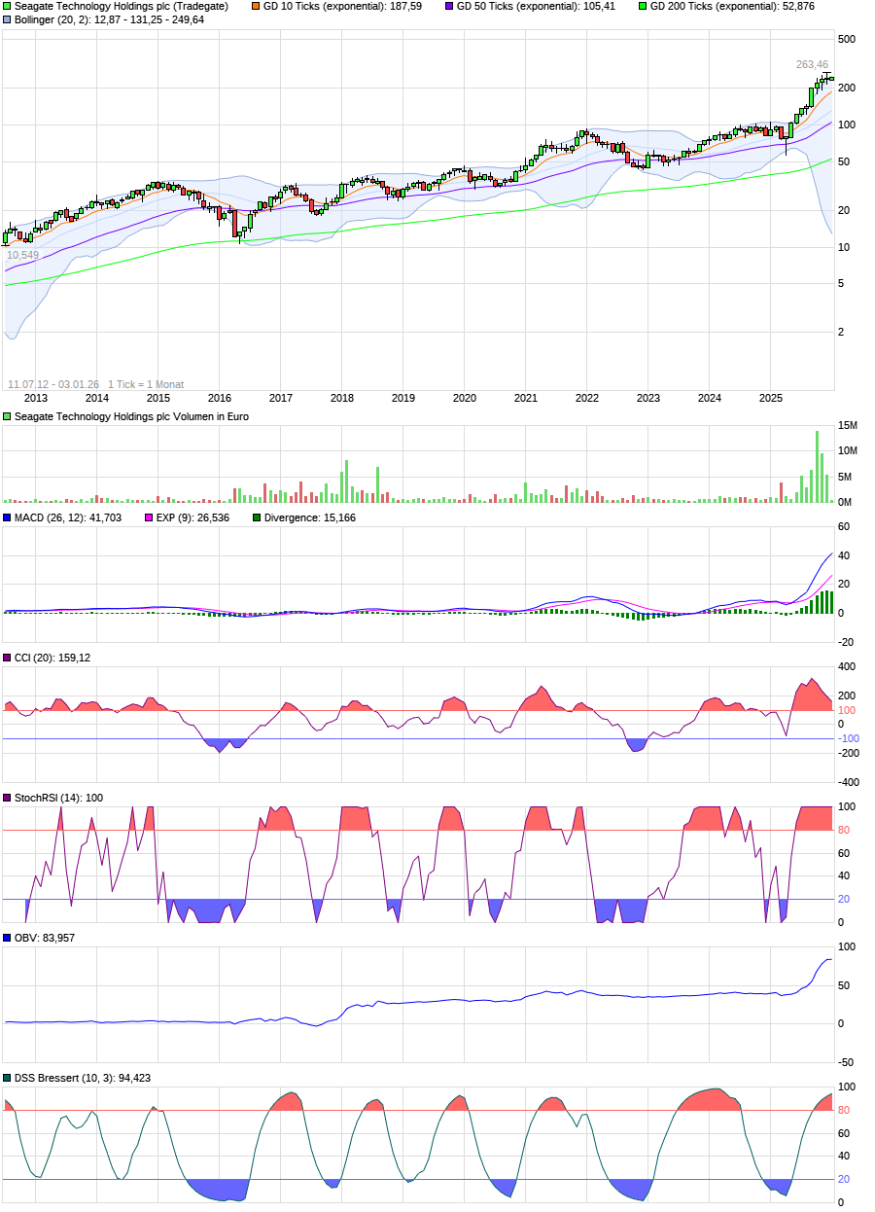Screen dimensions: 875x1212
Task: Click the blue 20 StochRSI threshold label
Action: tap(844, 899)
